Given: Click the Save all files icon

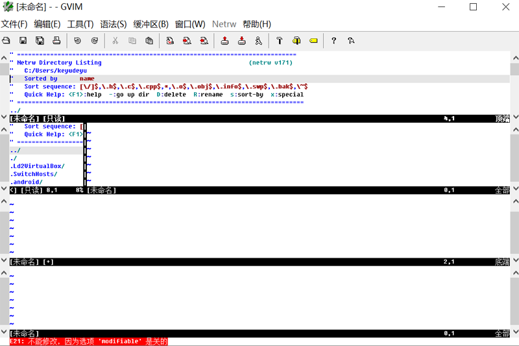Looking at the screenshot, I should (40, 41).
